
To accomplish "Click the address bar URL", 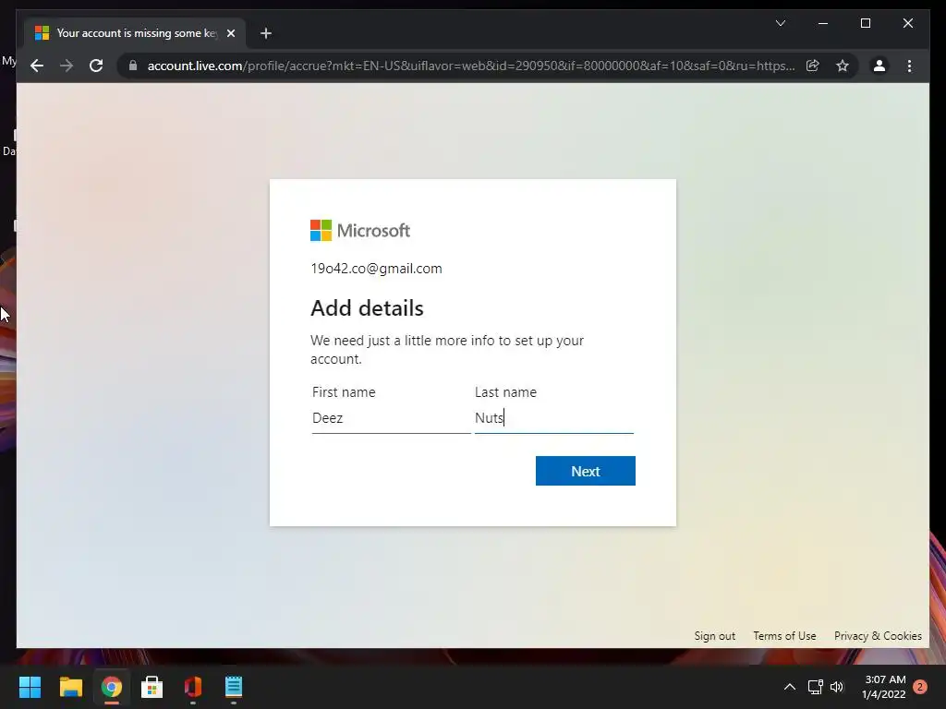I will tap(470, 66).
